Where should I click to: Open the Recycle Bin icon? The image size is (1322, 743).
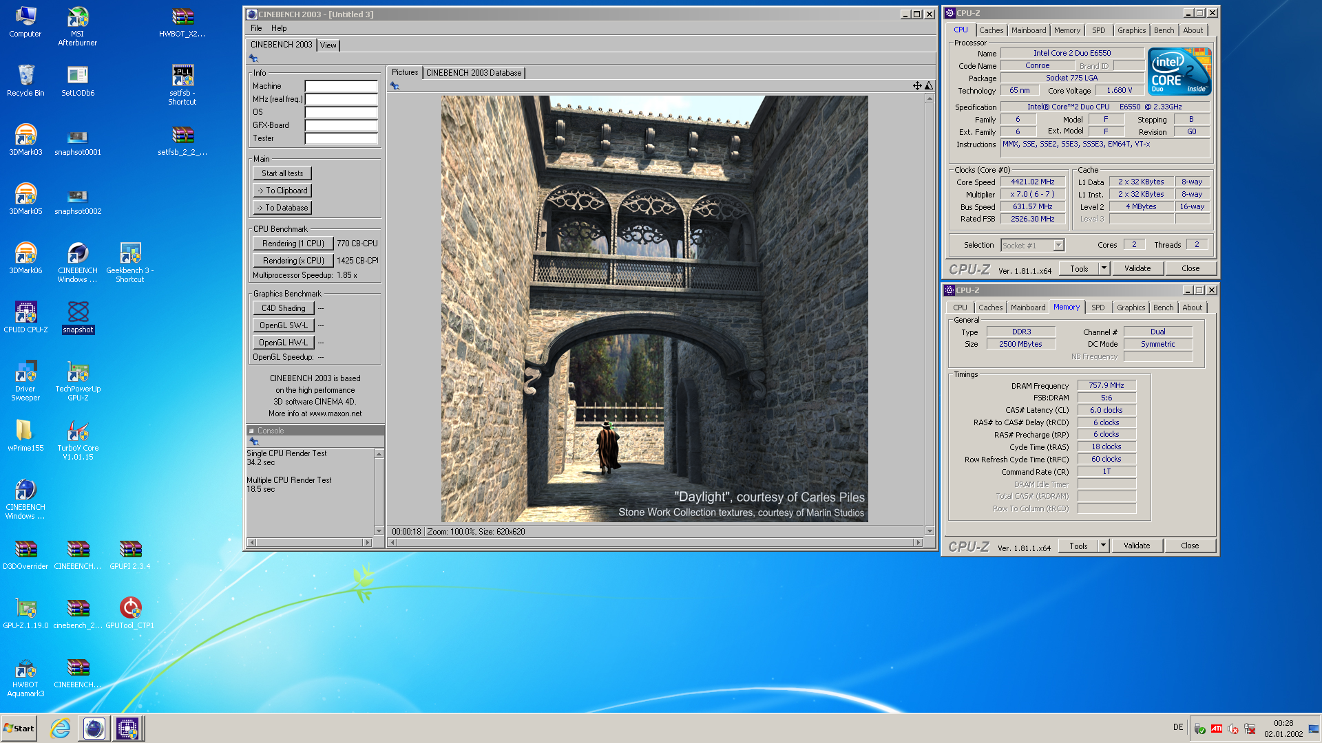[x=25, y=80]
